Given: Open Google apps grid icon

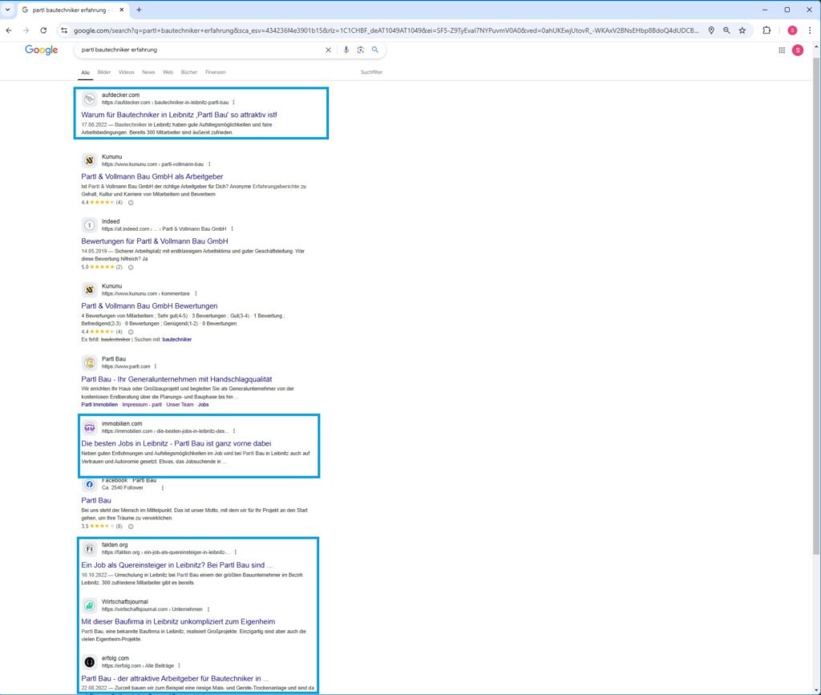Looking at the screenshot, I should [x=782, y=51].
